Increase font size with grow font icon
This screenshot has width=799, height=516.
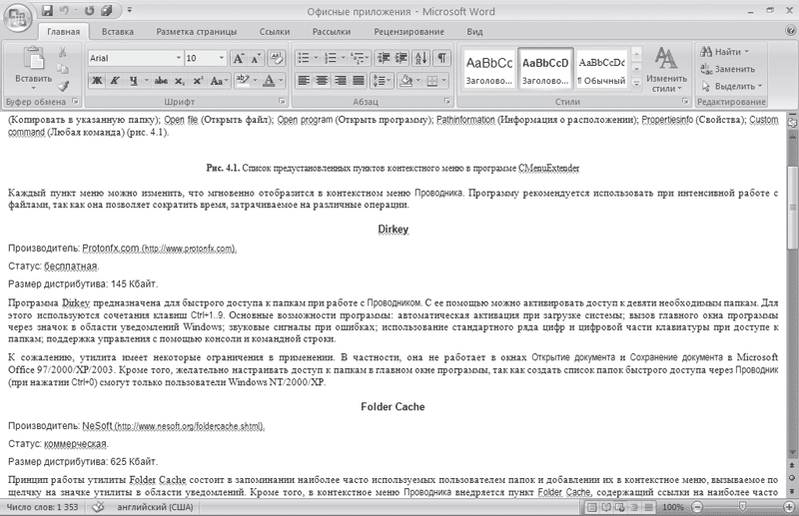(x=239, y=58)
